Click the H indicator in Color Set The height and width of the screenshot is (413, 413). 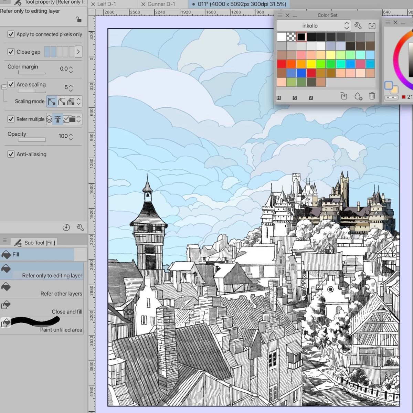279,98
